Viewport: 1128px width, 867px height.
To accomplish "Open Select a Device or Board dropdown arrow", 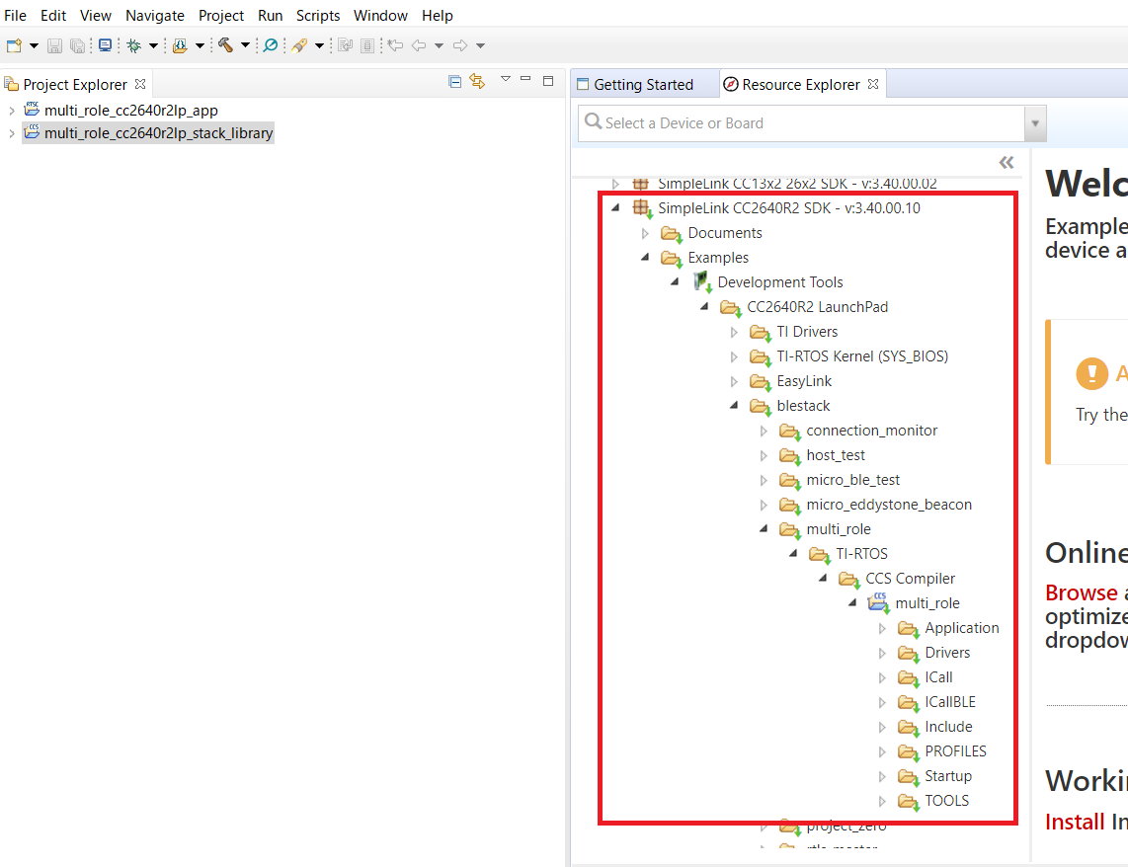I will tap(1035, 123).
